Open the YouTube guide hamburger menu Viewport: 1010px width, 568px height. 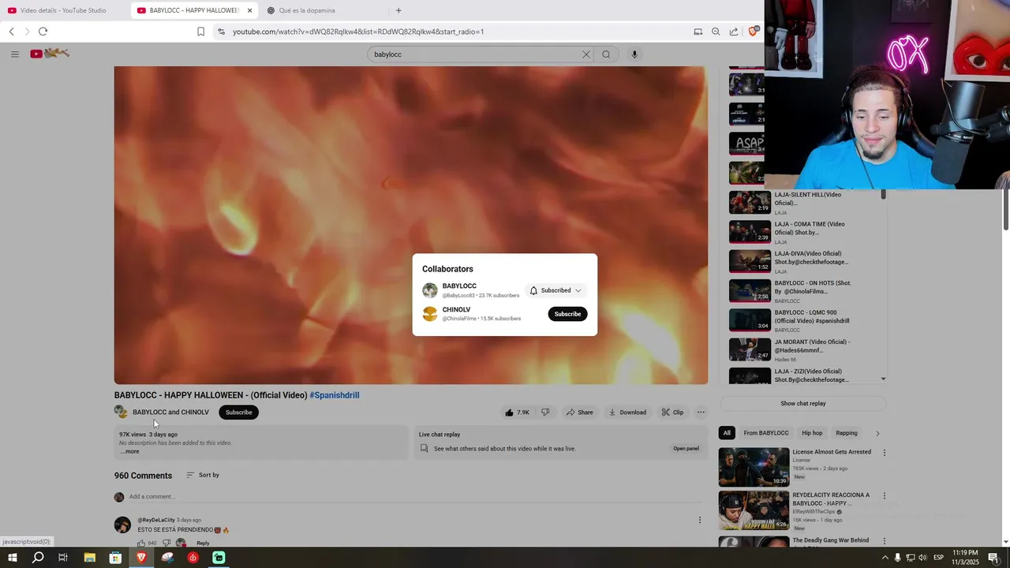tap(14, 54)
